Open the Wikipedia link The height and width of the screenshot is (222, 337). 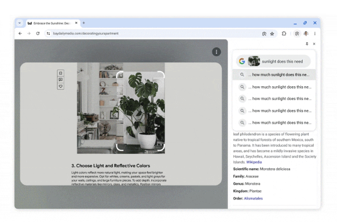254,162
